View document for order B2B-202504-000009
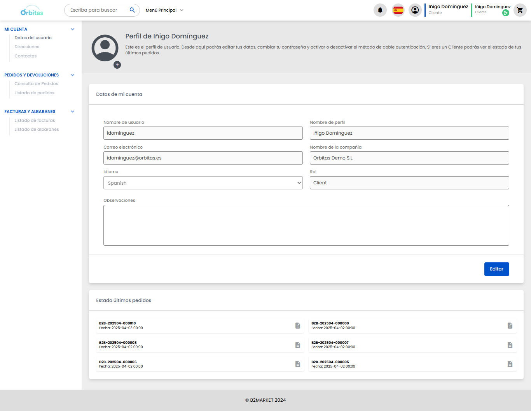Image resolution: width=531 pixels, height=411 pixels. (510, 326)
